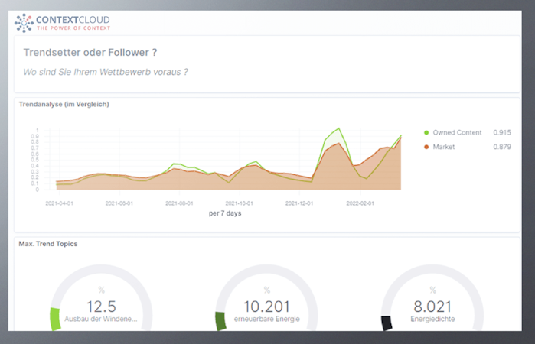535x344 pixels.
Task: Click the 'Owned Content' legend label
Action: click(x=457, y=132)
